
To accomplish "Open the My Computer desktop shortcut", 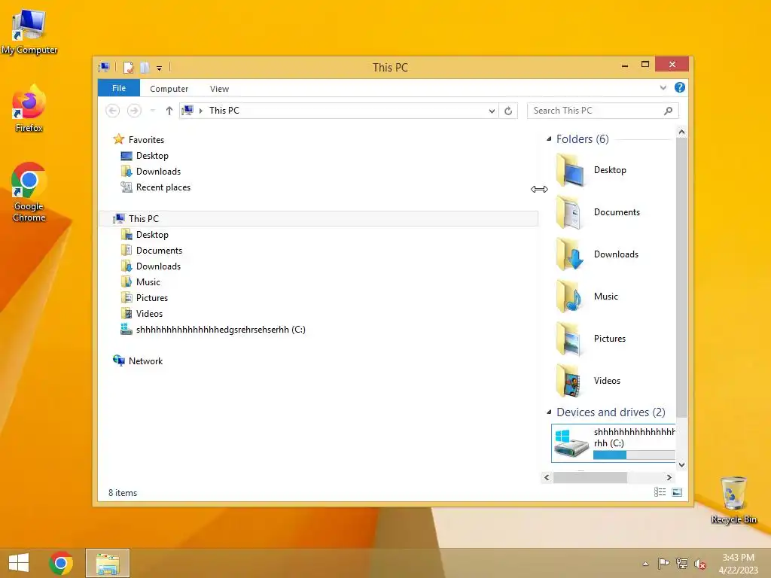I will click(x=29, y=32).
